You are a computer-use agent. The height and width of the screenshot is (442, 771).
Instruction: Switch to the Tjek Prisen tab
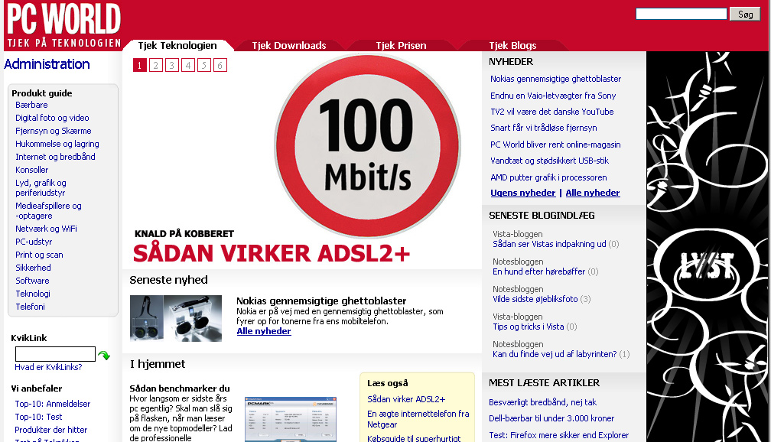click(400, 44)
